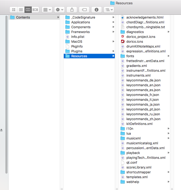Image resolution: width=181 pixels, height=190 pixels.
Task: Click the Get Info toolbar button
Action: [x=97, y=10]
